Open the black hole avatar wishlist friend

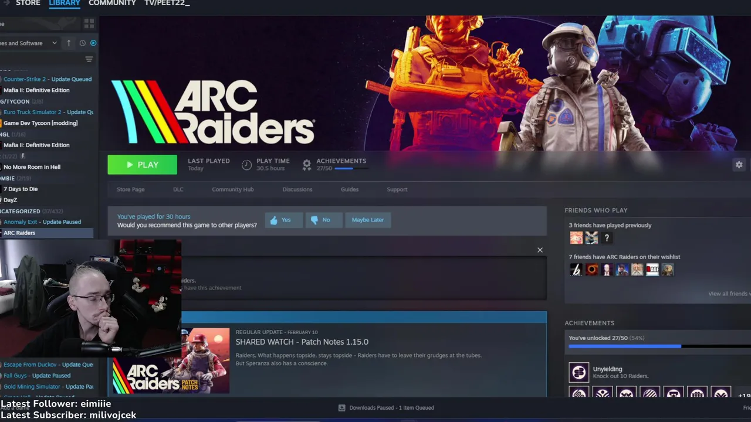pyautogui.click(x=591, y=270)
